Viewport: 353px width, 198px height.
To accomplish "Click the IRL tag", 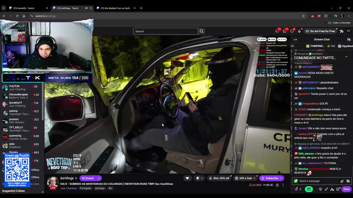I will pos(110,188).
